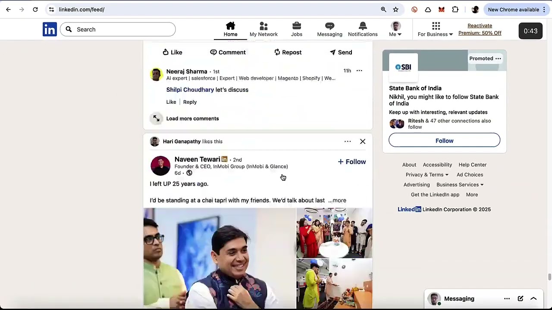Open the Home tab
The image size is (552, 310).
point(230,29)
